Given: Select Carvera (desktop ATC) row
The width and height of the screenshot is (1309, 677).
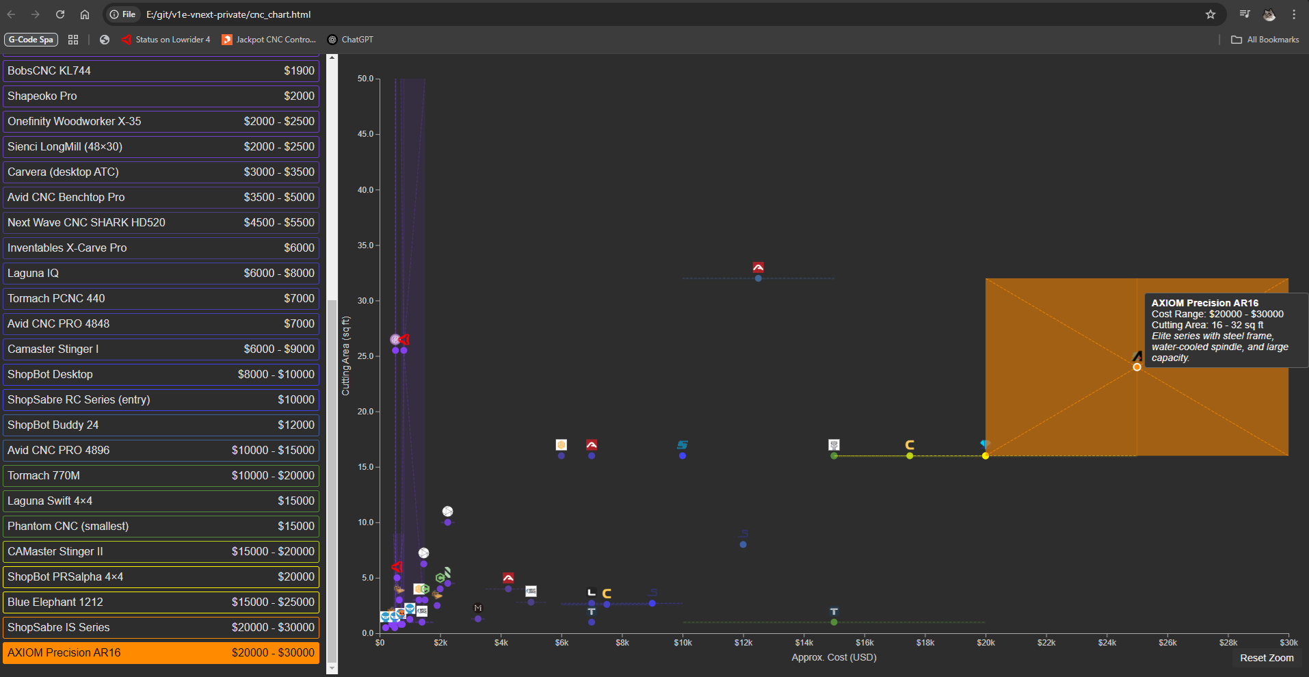Looking at the screenshot, I should tap(161, 172).
